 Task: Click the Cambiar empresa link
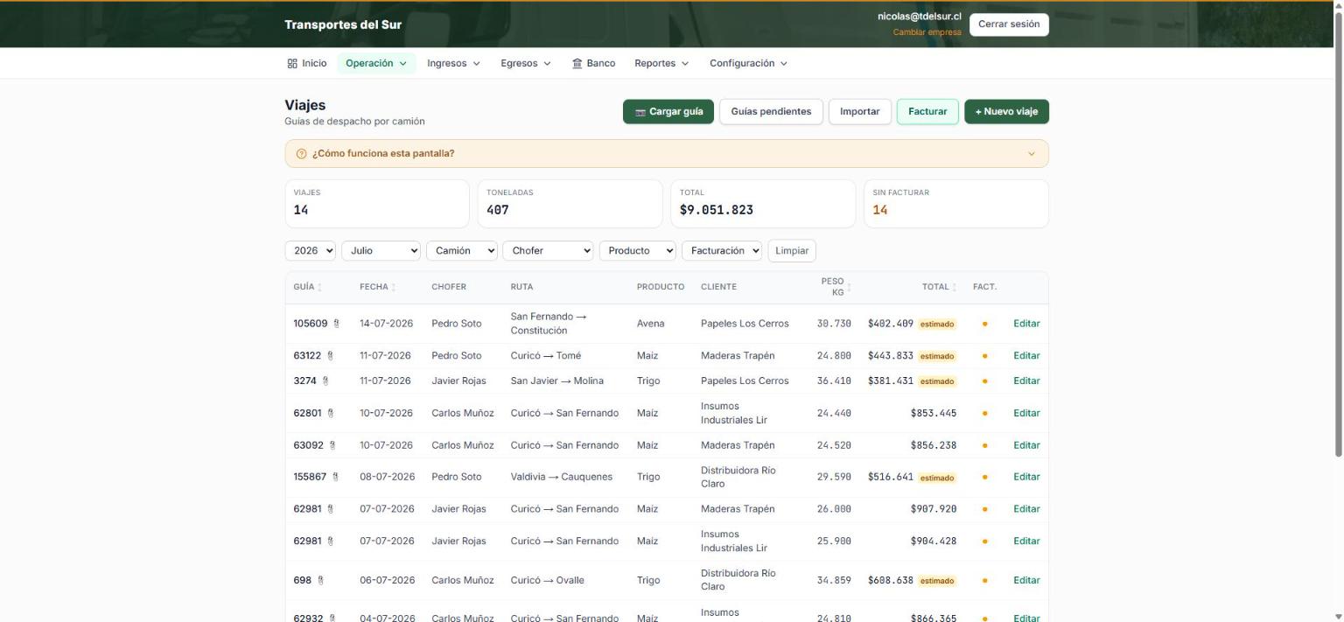click(927, 32)
